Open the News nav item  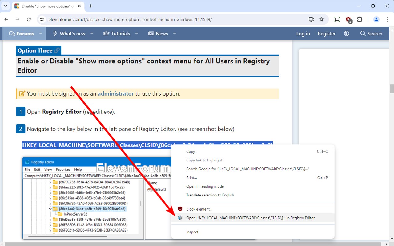[x=158, y=34]
